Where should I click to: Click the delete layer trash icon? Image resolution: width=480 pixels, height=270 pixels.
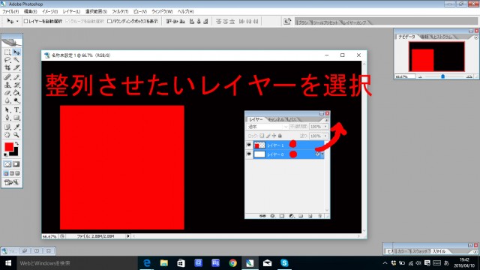click(320, 216)
